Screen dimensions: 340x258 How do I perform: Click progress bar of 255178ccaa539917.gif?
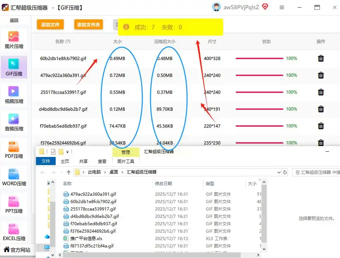click(259, 92)
